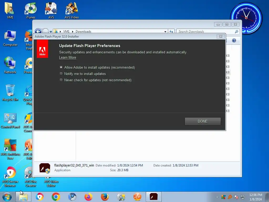269x202 pixels.
Task: Open Computer desktop icon
Action: click(10, 38)
